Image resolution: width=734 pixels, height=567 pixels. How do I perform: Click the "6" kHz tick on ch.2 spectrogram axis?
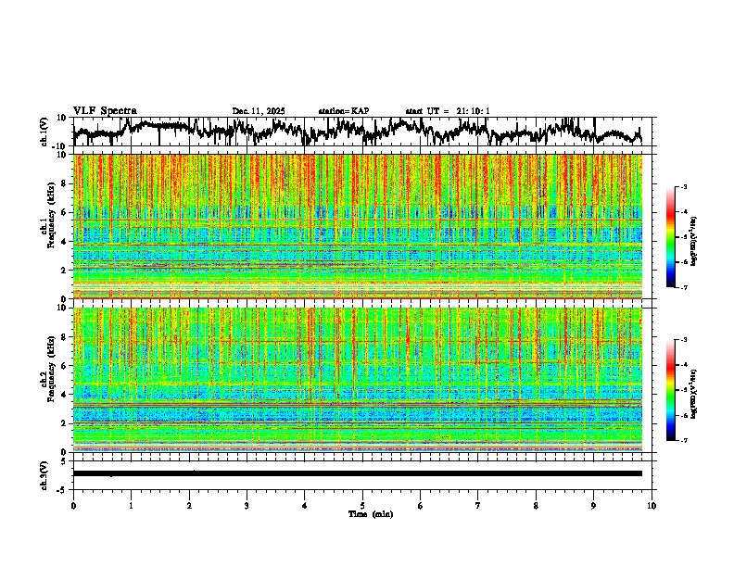65,365
